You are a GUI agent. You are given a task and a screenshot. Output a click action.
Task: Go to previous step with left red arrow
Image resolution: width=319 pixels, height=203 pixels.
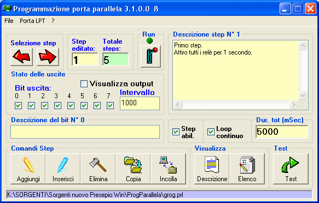point(21,57)
